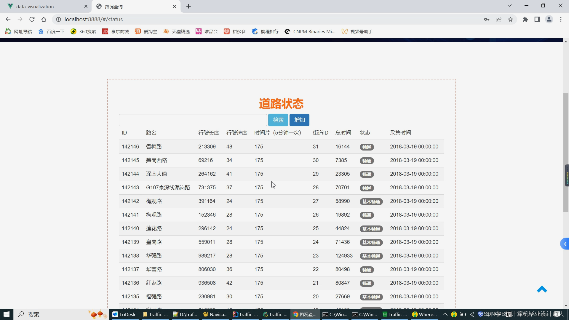The width and height of the screenshot is (569, 320).
Task: Click the share page icon
Action: [x=498, y=20]
